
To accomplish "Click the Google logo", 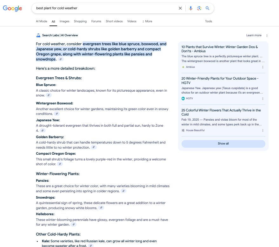I will (12, 8).
